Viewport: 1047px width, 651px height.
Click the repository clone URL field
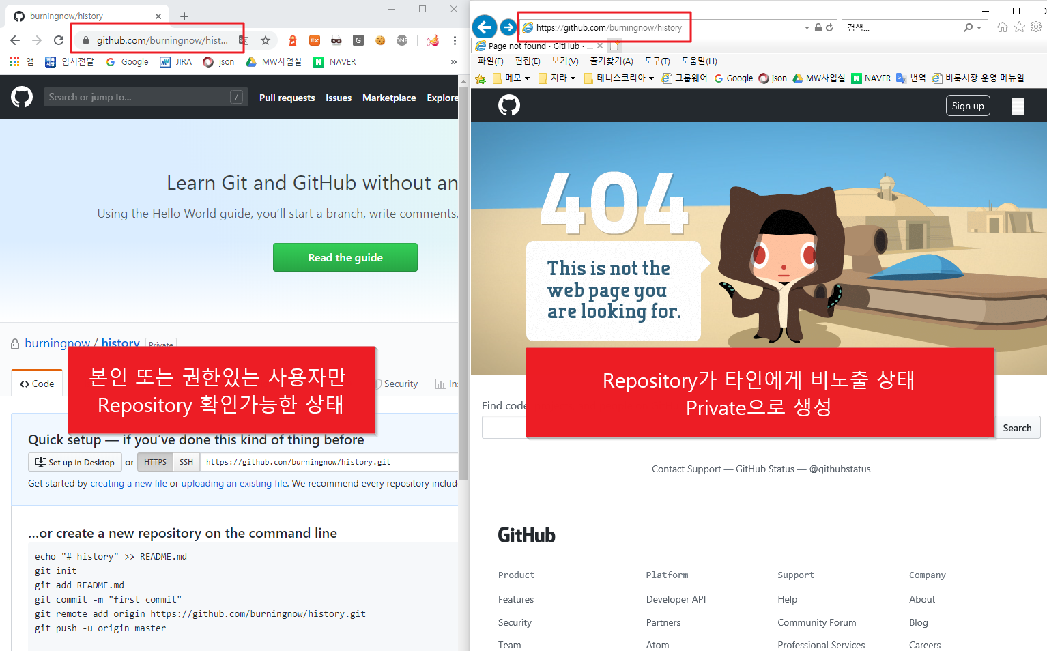[329, 462]
